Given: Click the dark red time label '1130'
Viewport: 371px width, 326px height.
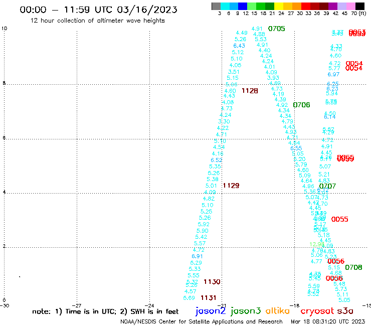Looking at the screenshot, I should coord(212,282).
